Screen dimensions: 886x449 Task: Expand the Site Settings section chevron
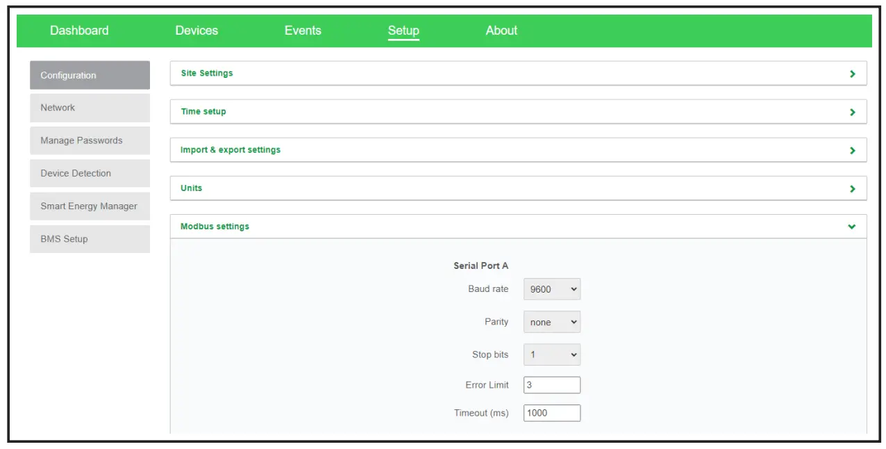(x=853, y=73)
